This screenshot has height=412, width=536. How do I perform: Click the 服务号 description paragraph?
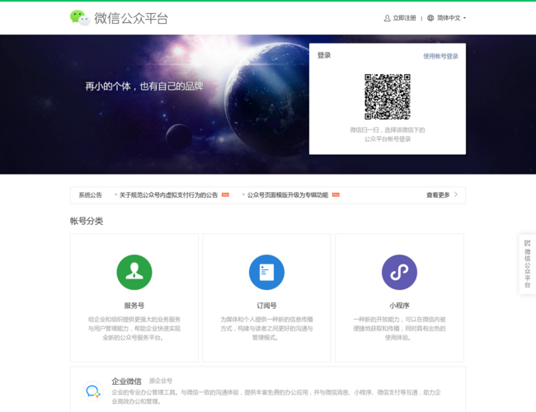pos(134,328)
